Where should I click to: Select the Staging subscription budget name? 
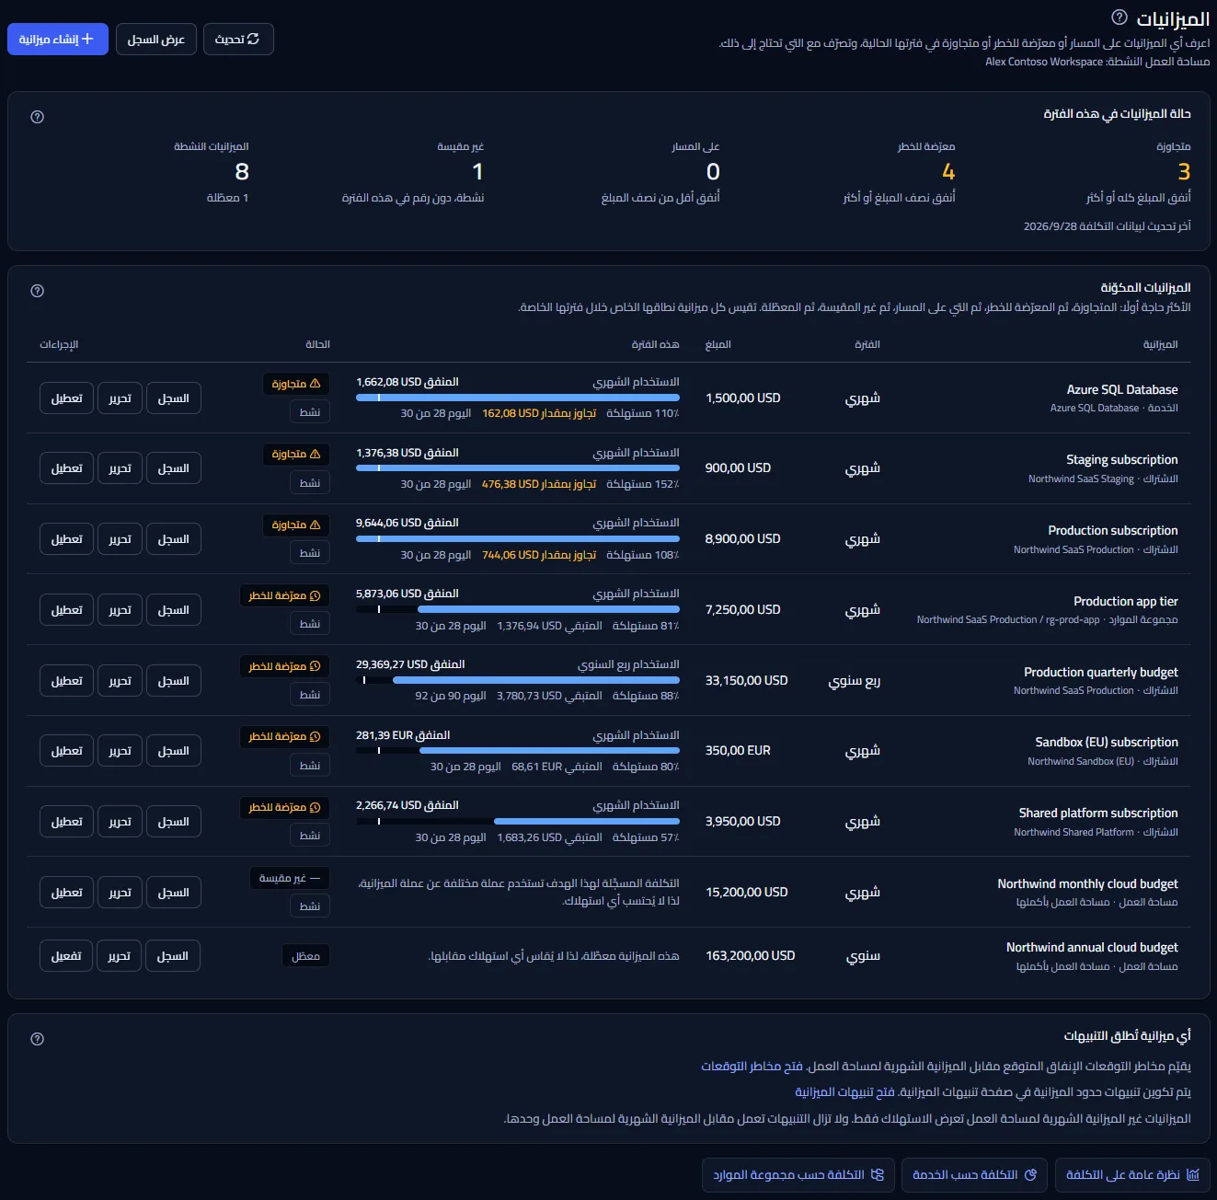pos(1121,459)
